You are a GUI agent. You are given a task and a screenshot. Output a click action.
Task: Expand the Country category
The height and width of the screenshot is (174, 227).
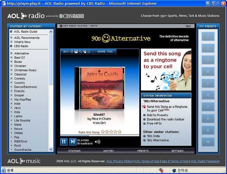[11, 83]
